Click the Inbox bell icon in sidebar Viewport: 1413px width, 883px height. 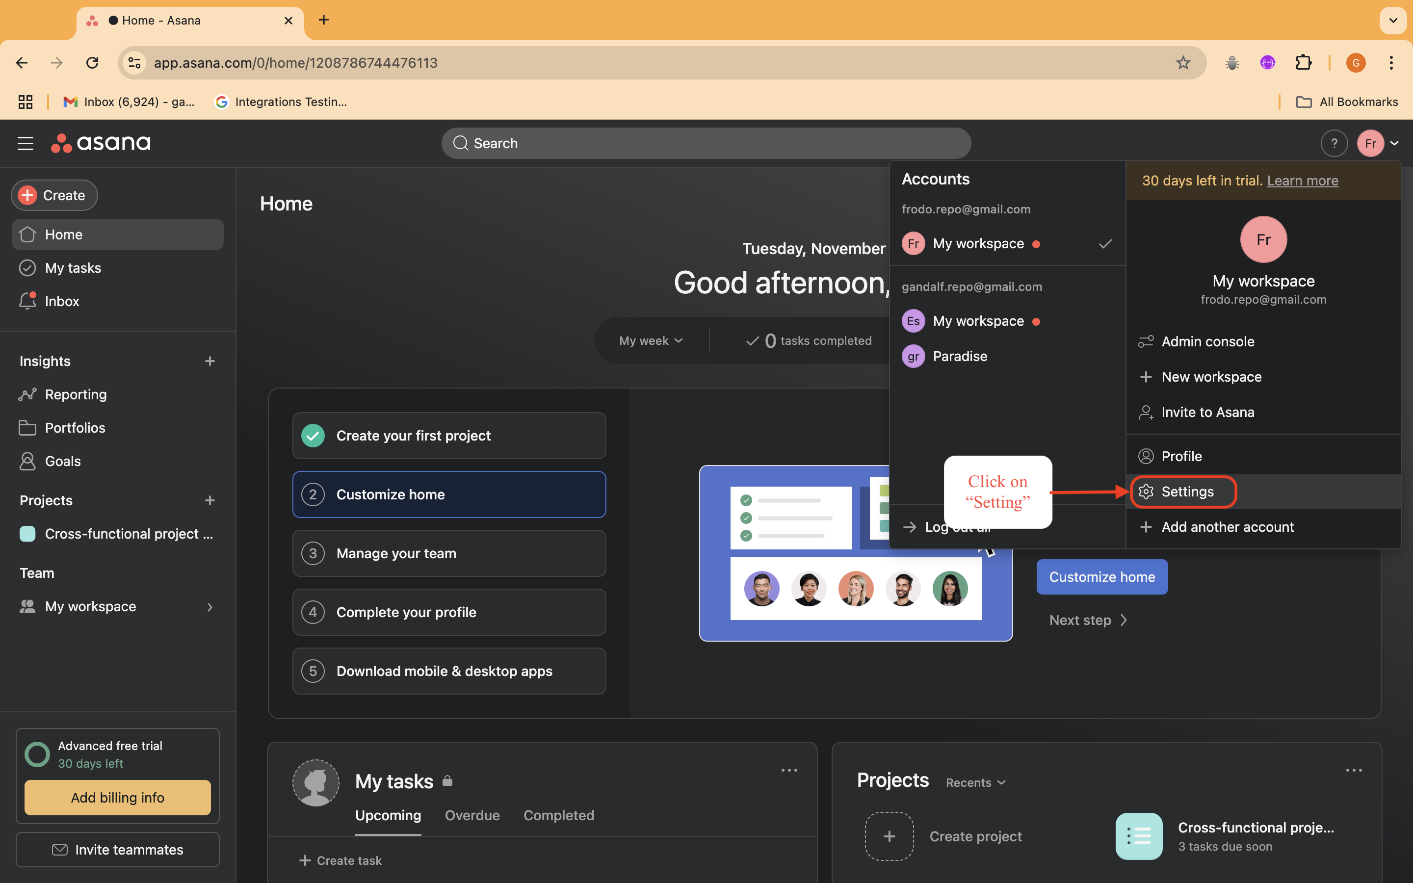coord(27,301)
